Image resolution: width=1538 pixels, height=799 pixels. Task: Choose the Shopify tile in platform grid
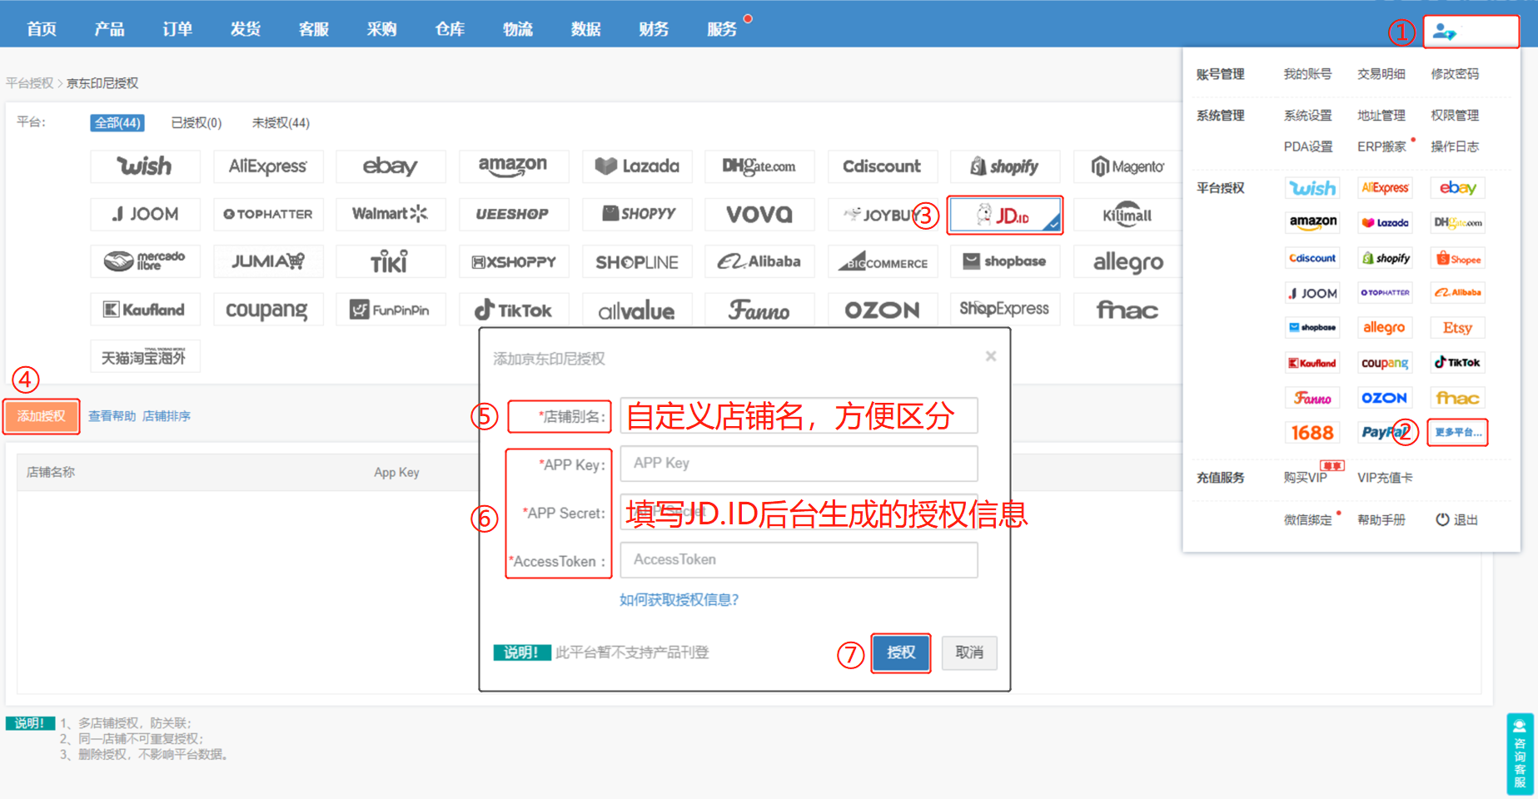coord(1005,166)
